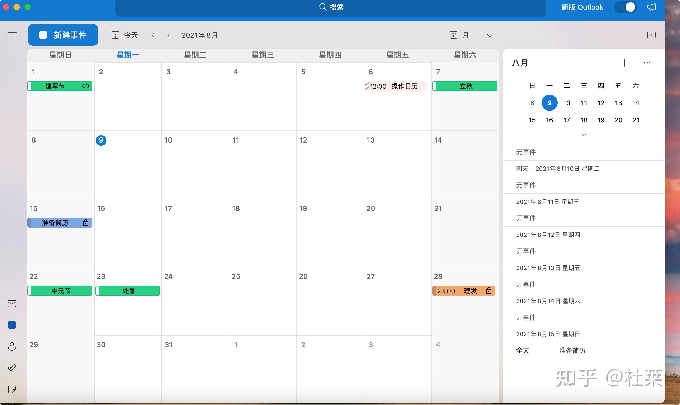This screenshot has height=405, width=680.
Task: Open the mini calendar more options menu
Action: click(x=647, y=63)
